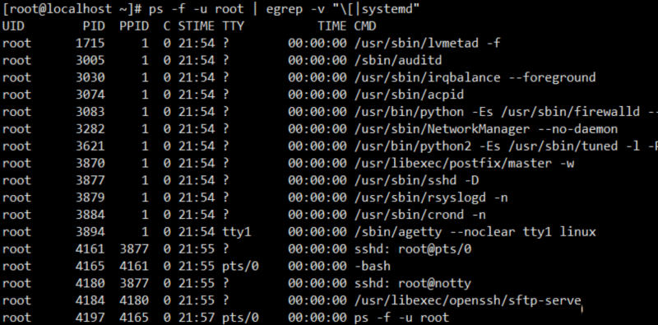658x325 pixels.
Task: Click the firewalld python command line
Action: pos(505,112)
